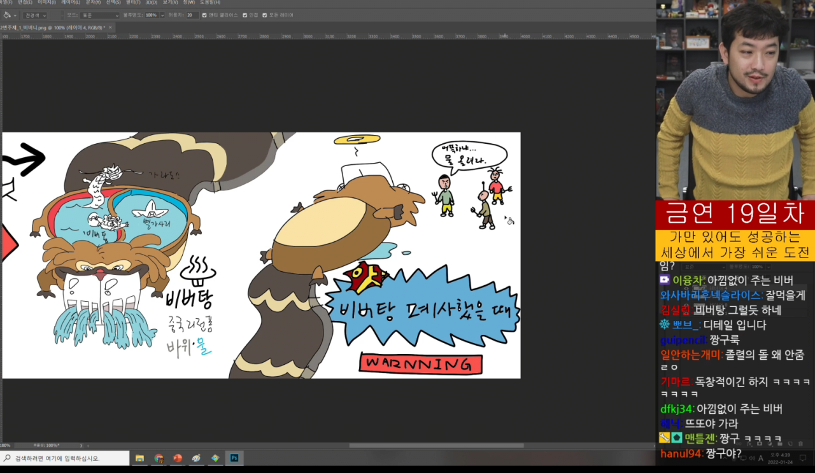The height and width of the screenshot is (473, 815).
Task: Switch to Photoshop via Ps taskbar icon
Action: pos(234,458)
